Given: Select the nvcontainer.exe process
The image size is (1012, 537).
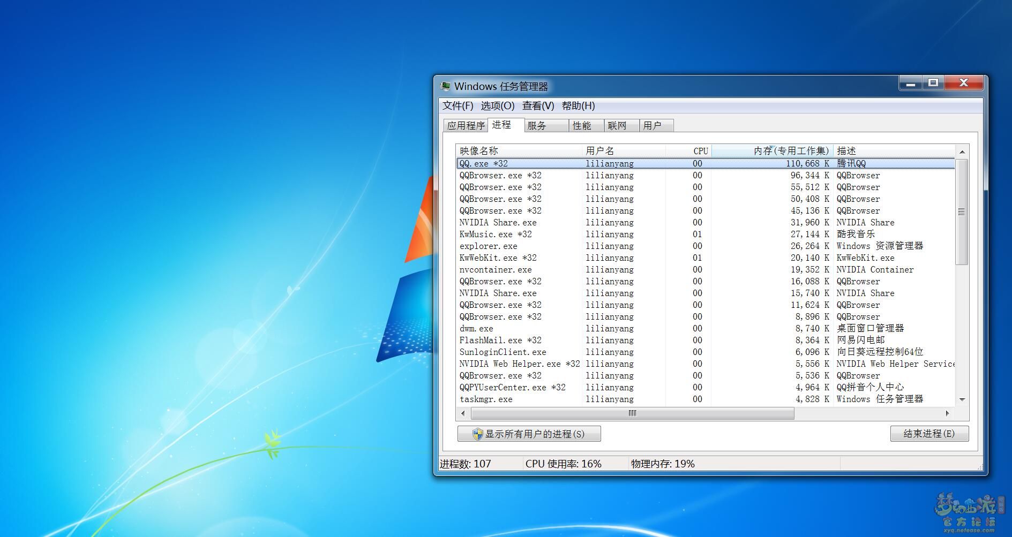Looking at the screenshot, I should pyautogui.click(x=706, y=270).
